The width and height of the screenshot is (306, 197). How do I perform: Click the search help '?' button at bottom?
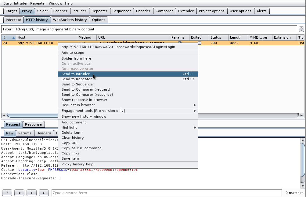(7, 193)
